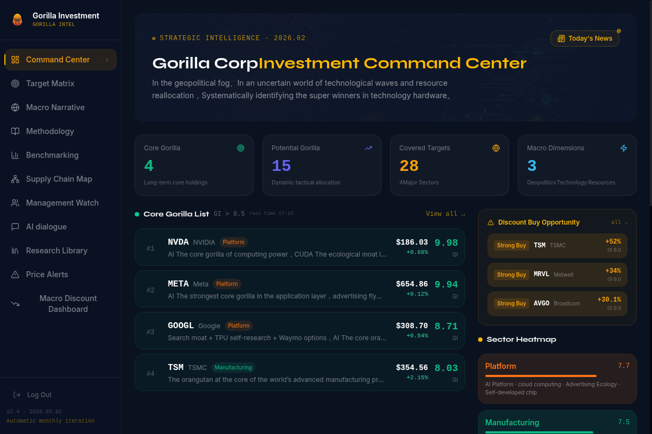Click Strong Buy badge for AVGO

(x=511, y=304)
